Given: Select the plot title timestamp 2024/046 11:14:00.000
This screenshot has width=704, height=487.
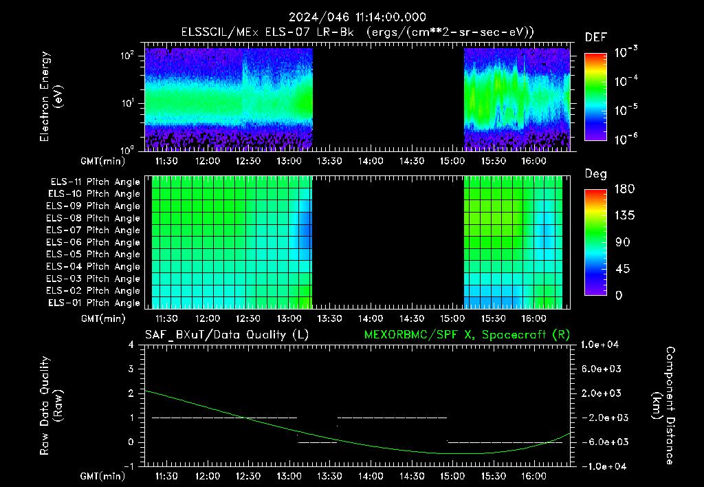Looking at the screenshot, I should tap(357, 17).
